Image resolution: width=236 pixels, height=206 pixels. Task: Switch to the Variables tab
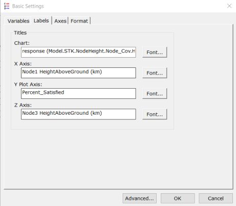18,21
